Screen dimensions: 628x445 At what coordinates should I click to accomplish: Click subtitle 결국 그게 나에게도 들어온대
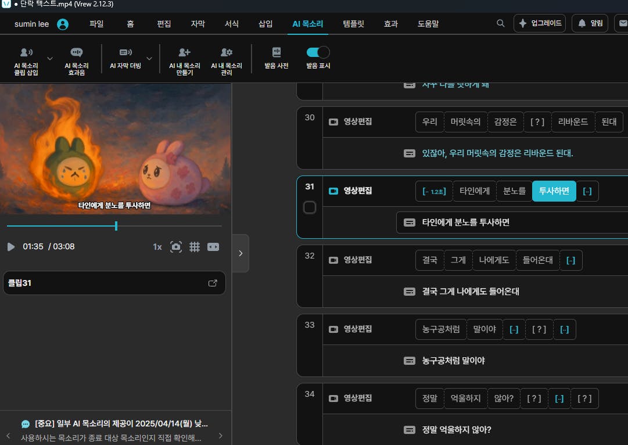471,292
